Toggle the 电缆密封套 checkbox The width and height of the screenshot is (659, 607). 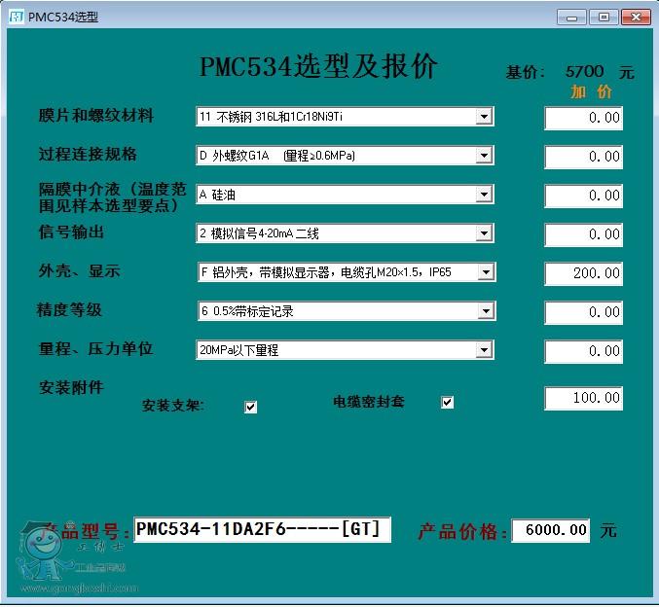(448, 403)
